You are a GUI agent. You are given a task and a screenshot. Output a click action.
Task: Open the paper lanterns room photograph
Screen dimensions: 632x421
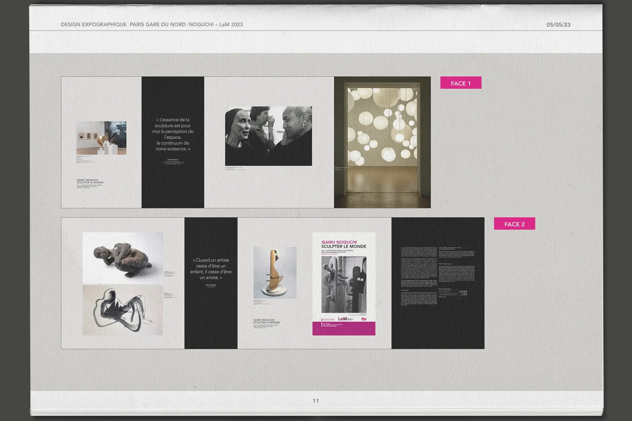tap(382, 142)
